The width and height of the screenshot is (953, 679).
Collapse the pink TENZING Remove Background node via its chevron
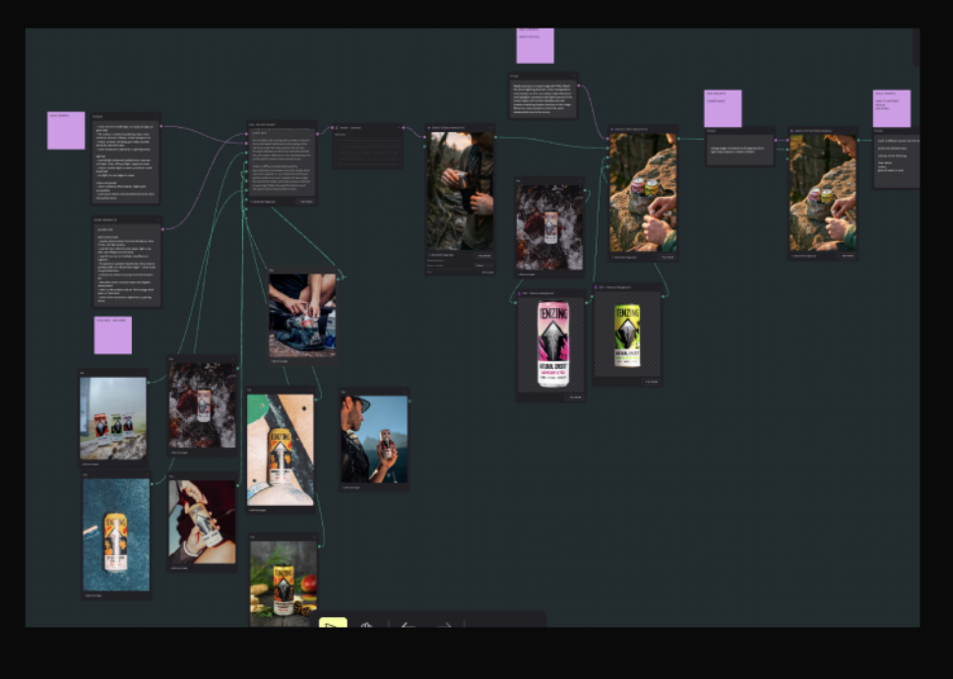click(x=581, y=293)
